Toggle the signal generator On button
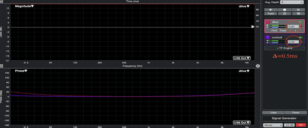 pos(301,125)
